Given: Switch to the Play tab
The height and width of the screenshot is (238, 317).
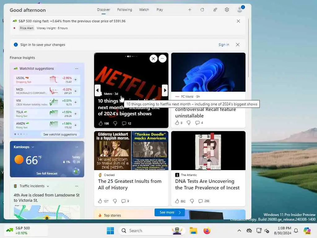Looking at the screenshot, I should [x=160, y=10].
